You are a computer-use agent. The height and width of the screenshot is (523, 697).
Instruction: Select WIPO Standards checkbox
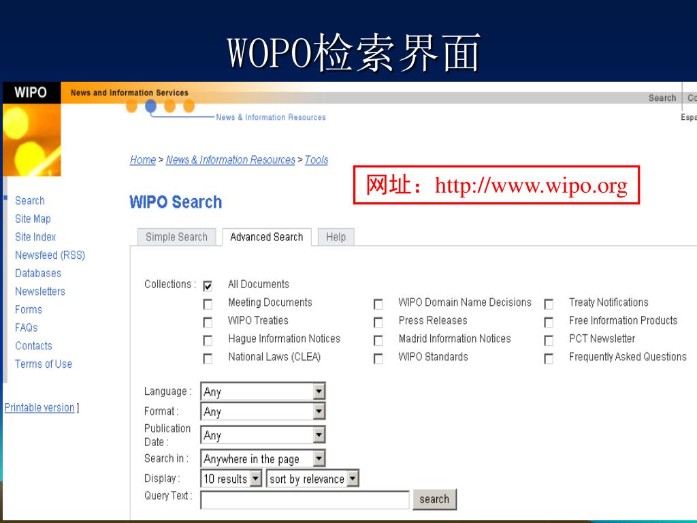(378, 358)
